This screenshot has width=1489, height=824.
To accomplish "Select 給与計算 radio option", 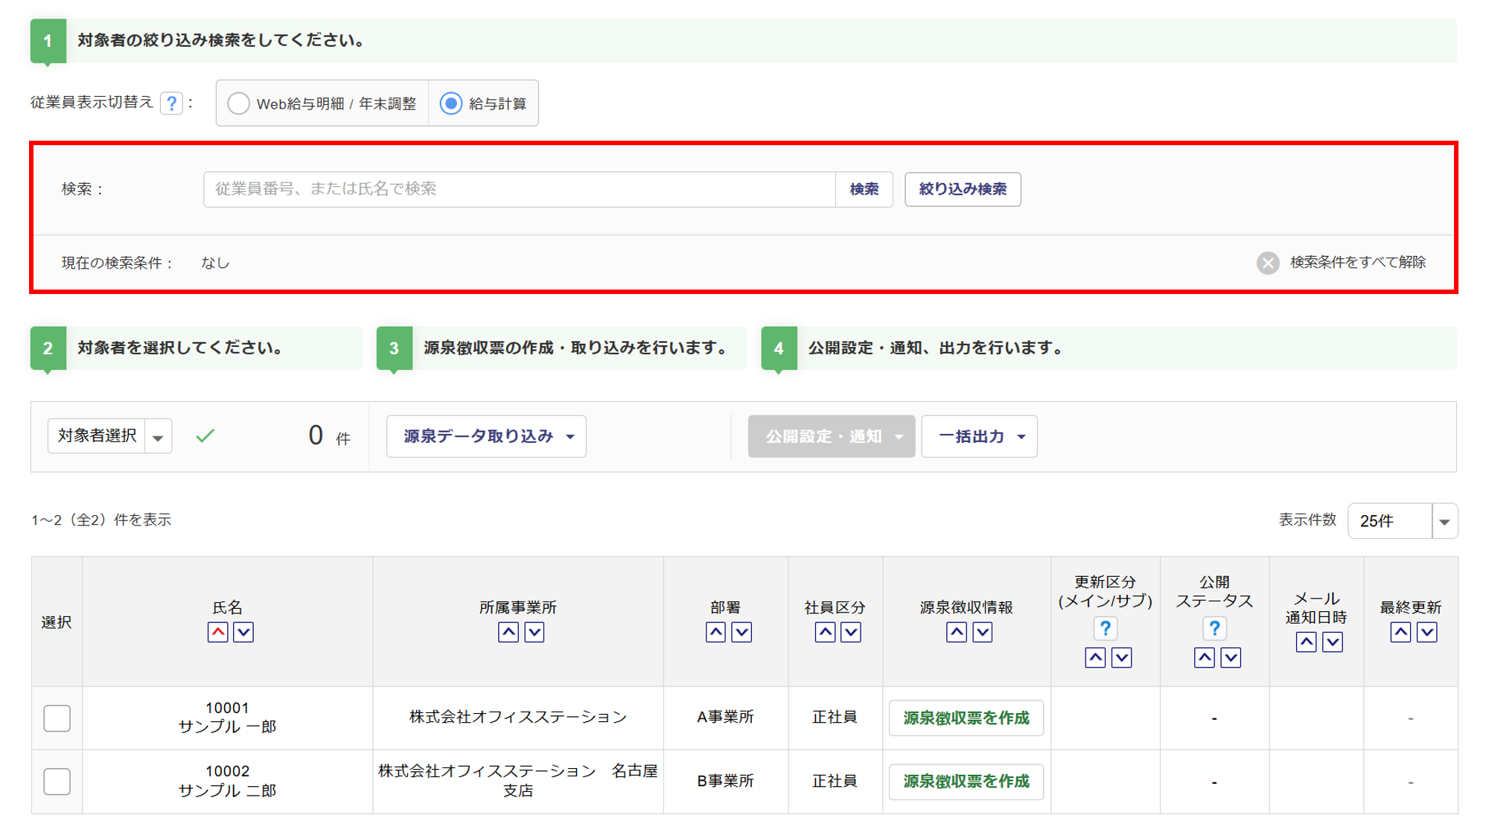I will point(451,103).
